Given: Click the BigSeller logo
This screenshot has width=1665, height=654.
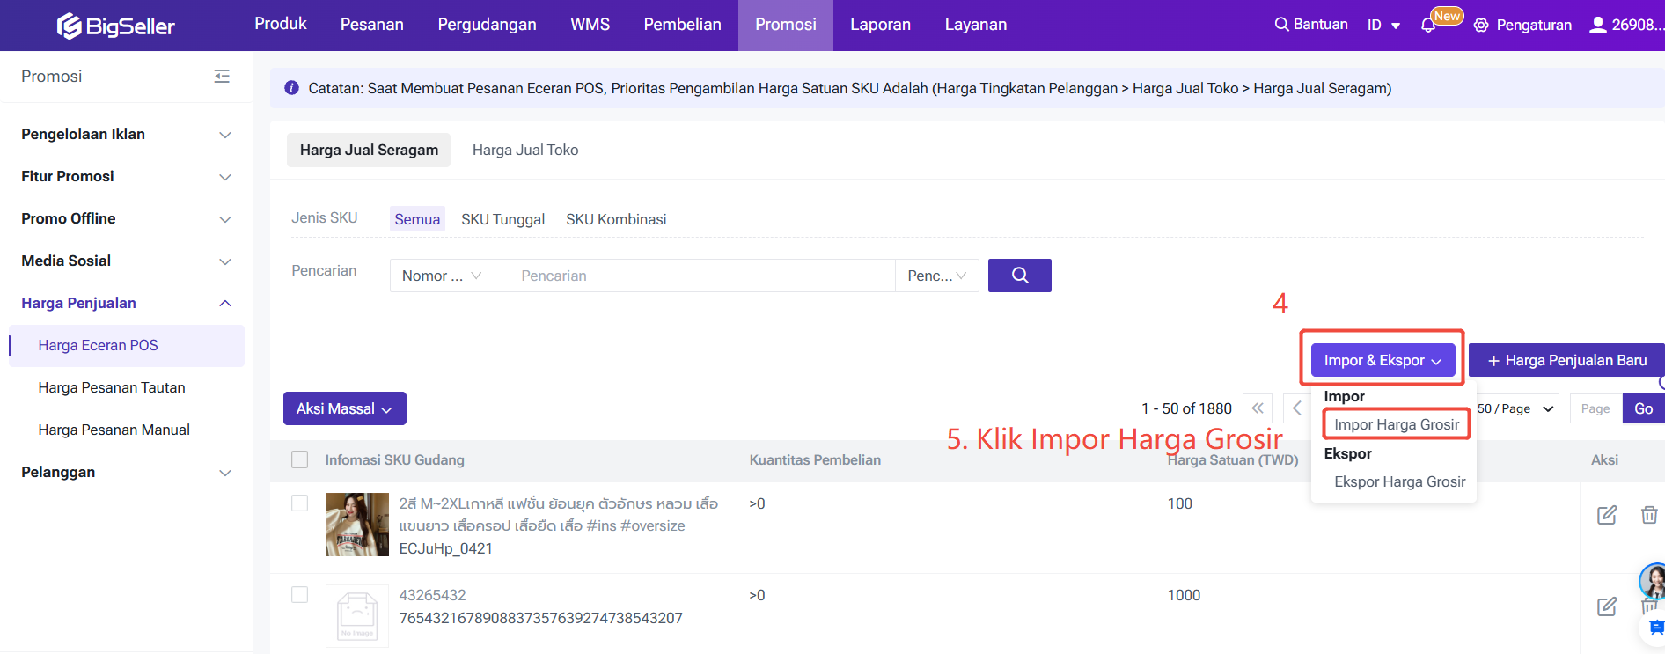Looking at the screenshot, I should click(x=116, y=26).
